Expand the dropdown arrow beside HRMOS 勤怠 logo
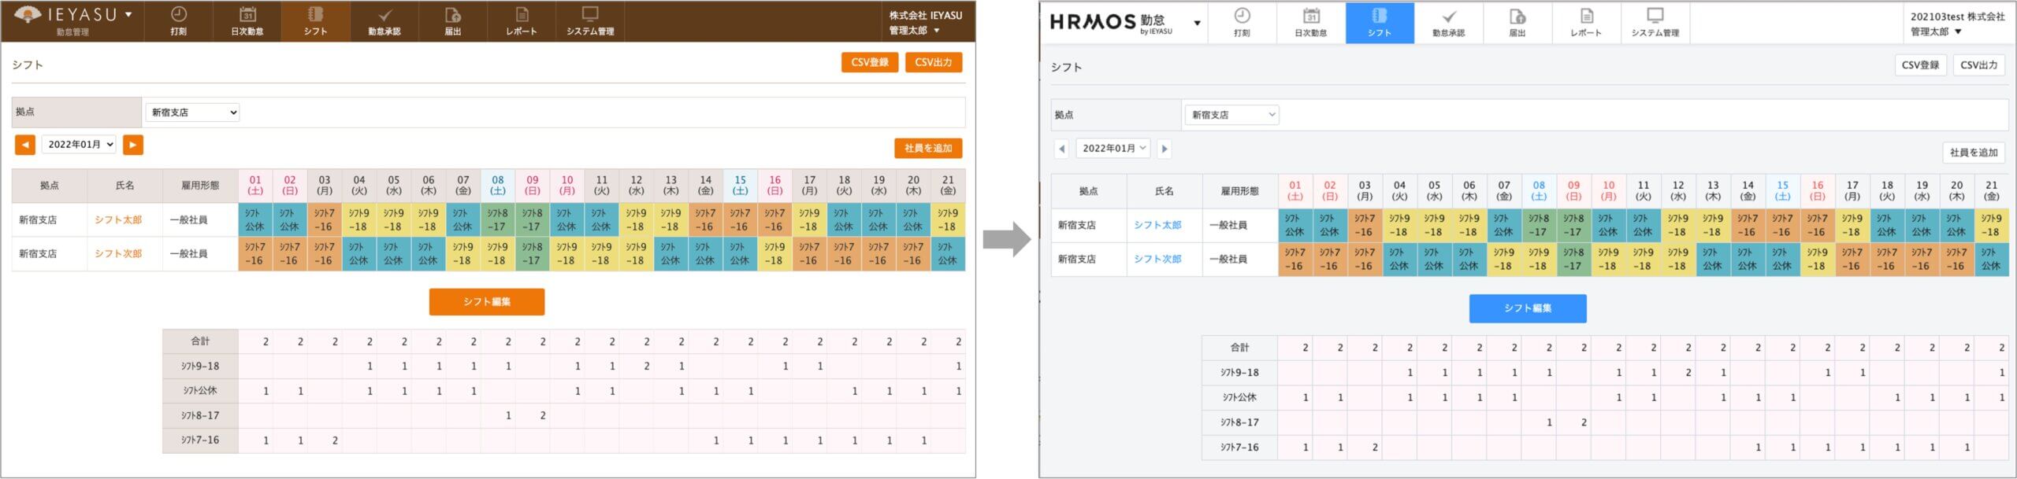The width and height of the screenshot is (2017, 479). 1197,23
